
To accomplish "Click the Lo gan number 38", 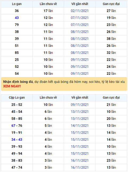I will (17, 32).
